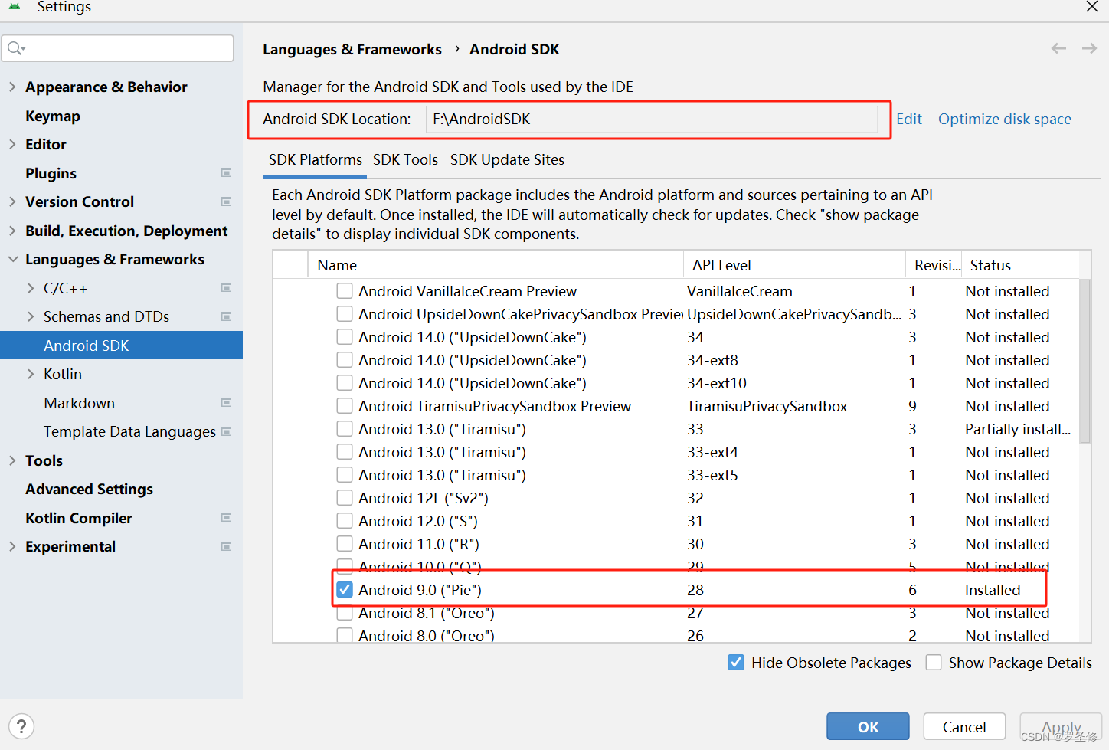
Task: Click the forward navigation arrow
Action: coord(1089,48)
